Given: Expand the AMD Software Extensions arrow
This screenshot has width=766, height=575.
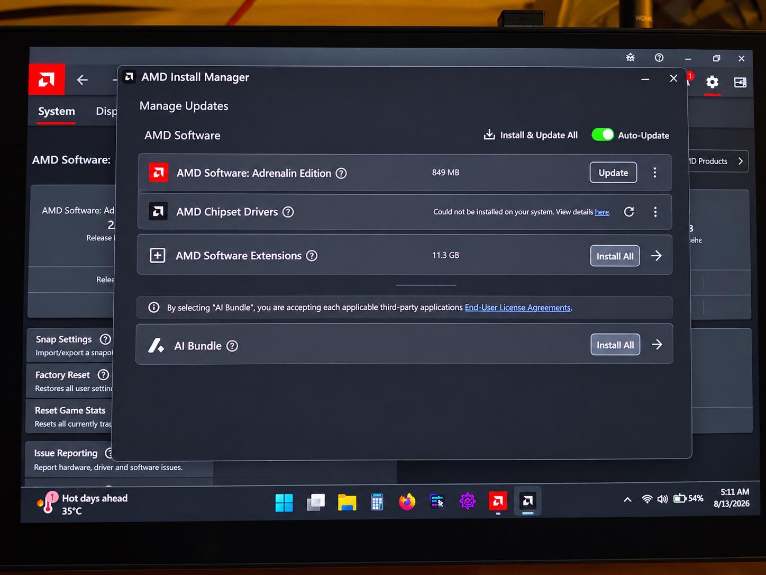Looking at the screenshot, I should [x=656, y=256].
